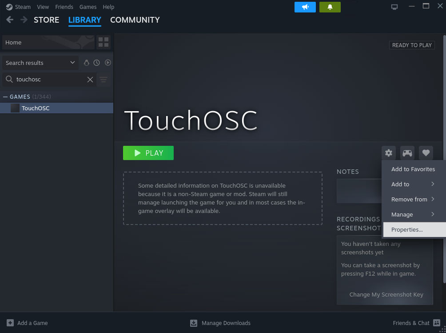Collapse the GAMES category list
The height and width of the screenshot is (333, 446).
5,96
